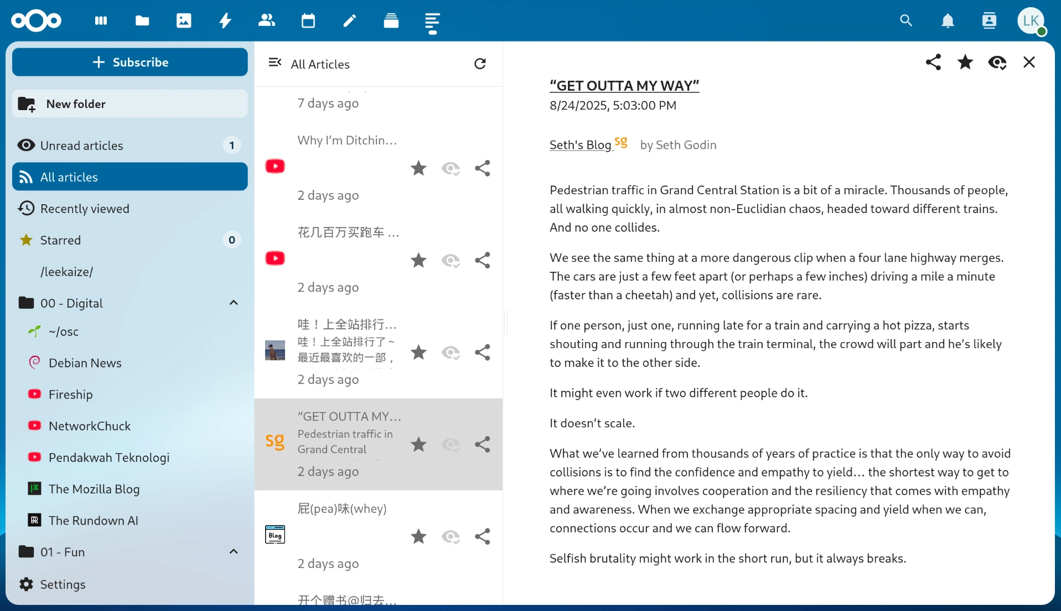This screenshot has height=611, width=1061.
Task: Select All articles in sidebar
Action: pyautogui.click(x=130, y=177)
